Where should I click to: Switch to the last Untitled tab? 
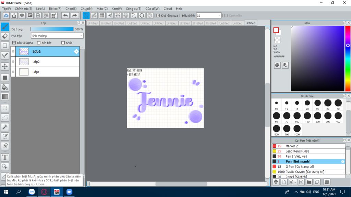[x=250, y=23]
